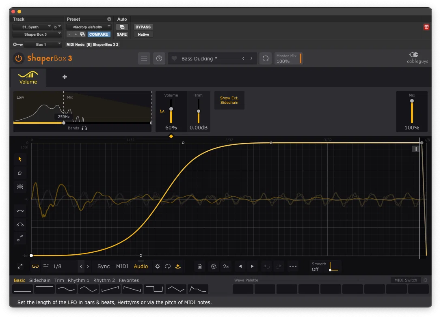The height and width of the screenshot is (318, 441).
Task: Click the Show Ext. Sidechain button
Action: [x=229, y=100]
